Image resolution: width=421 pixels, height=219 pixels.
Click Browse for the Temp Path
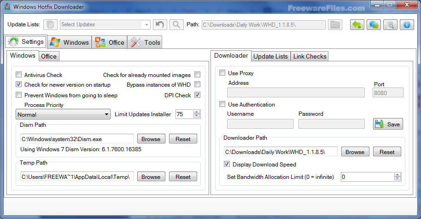pos(151,177)
